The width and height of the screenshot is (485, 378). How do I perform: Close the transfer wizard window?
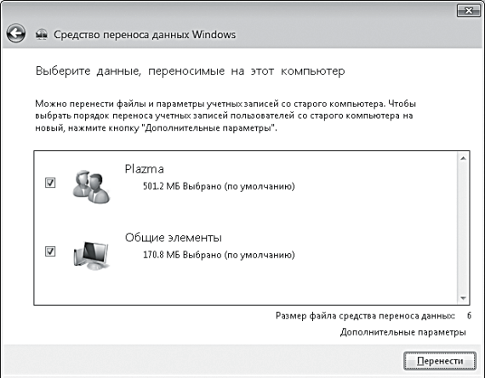pyautogui.click(x=469, y=11)
